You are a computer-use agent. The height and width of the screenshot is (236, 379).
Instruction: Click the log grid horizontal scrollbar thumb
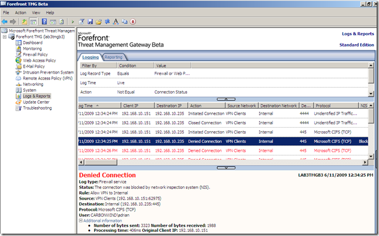101,162
